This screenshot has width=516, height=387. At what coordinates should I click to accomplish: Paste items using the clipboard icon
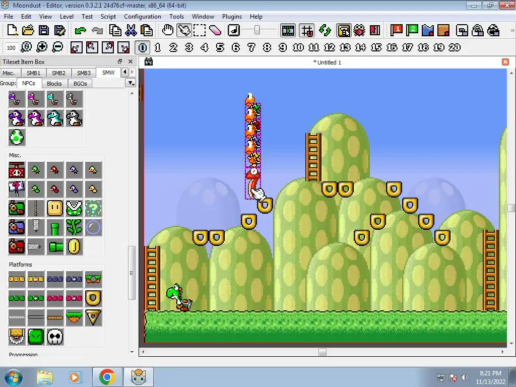tap(147, 30)
